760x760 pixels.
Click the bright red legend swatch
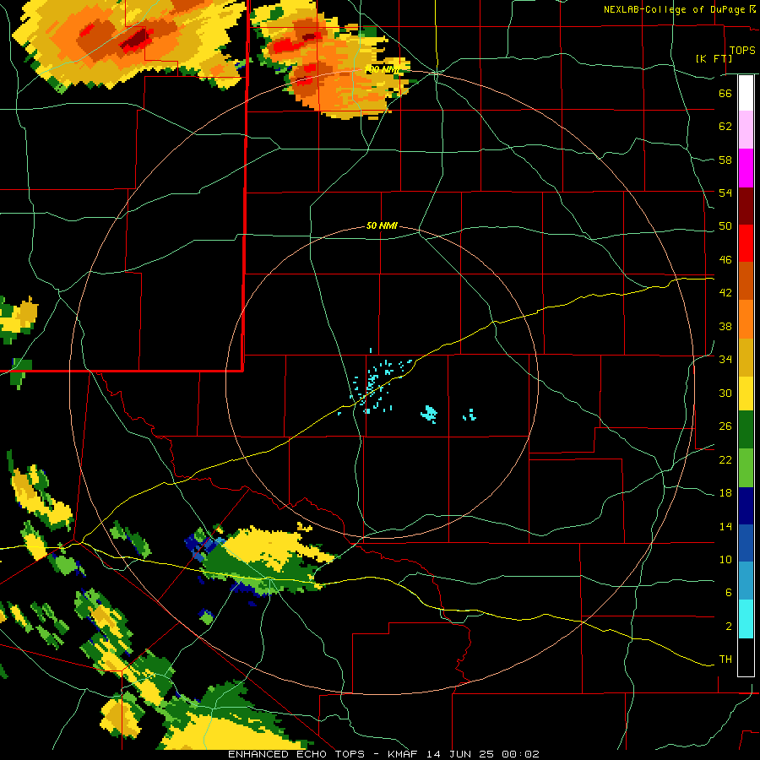[746, 244]
